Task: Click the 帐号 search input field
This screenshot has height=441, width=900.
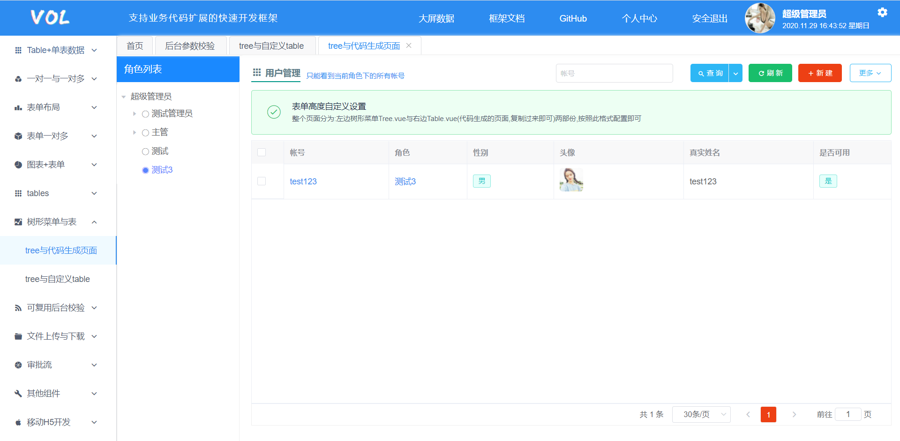Action: 614,73
